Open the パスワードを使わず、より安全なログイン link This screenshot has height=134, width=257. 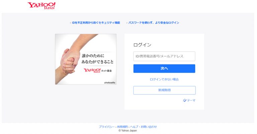(x=154, y=23)
